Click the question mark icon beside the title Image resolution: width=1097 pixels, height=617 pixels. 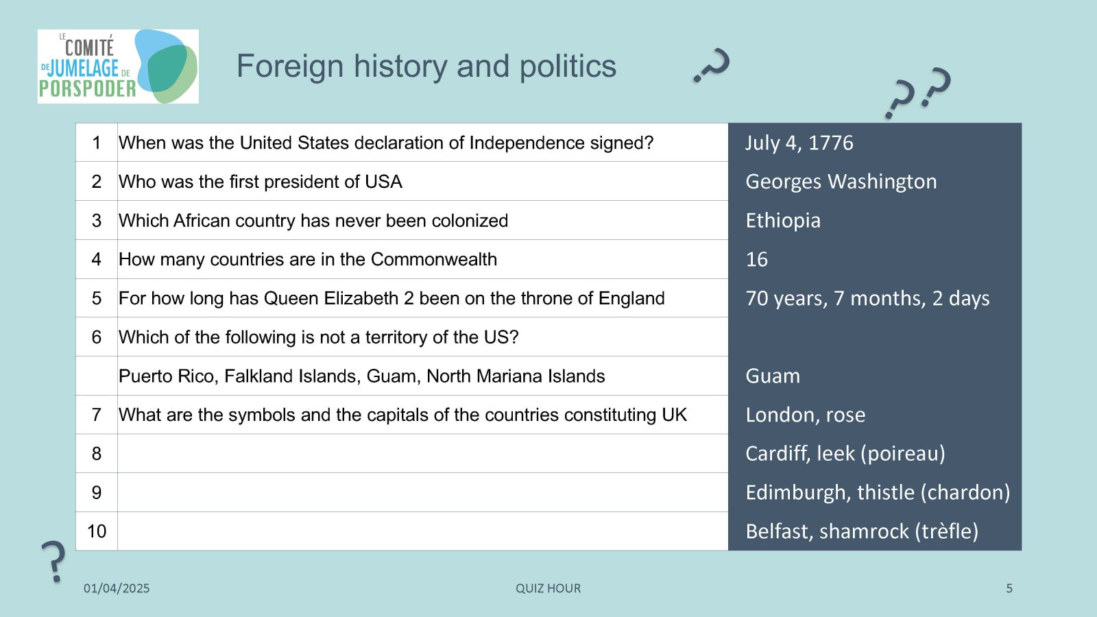pyautogui.click(x=712, y=66)
